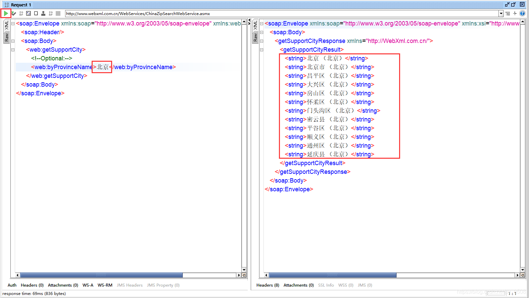Click the blue help question mark icon
Screen dimensions: 529x298
click(522, 13)
